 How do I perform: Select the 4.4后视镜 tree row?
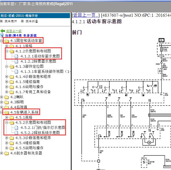(19, 107)
